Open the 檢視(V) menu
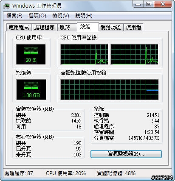Viewport: 175px width, 181px height. (61, 16)
